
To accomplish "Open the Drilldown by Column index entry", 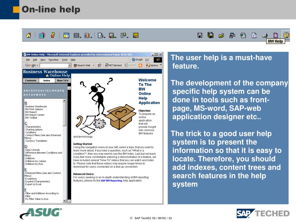I will click(36, 161).
